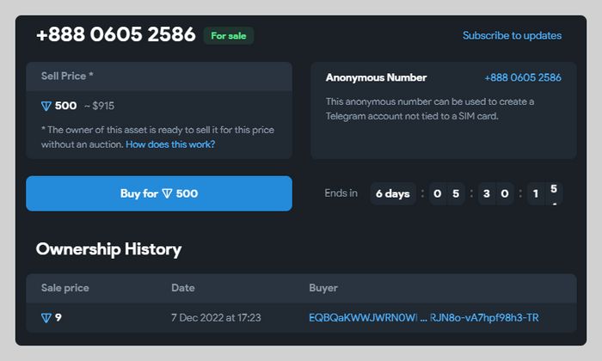This screenshot has height=361, width=602.
Task: Click the Sell Price * label
Action: pos(67,76)
